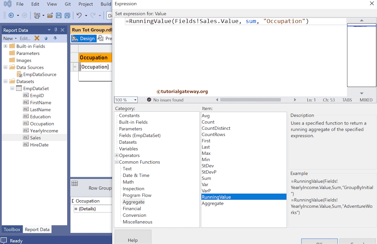The width and height of the screenshot is (377, 244).
Task: Open a project with the folder icon
Action: coord(50,15)
